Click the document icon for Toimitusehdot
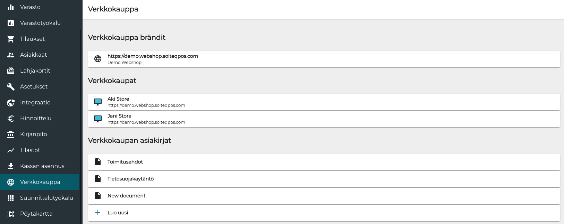This screenshot has height=224, width=564. (x=98, y=162)
